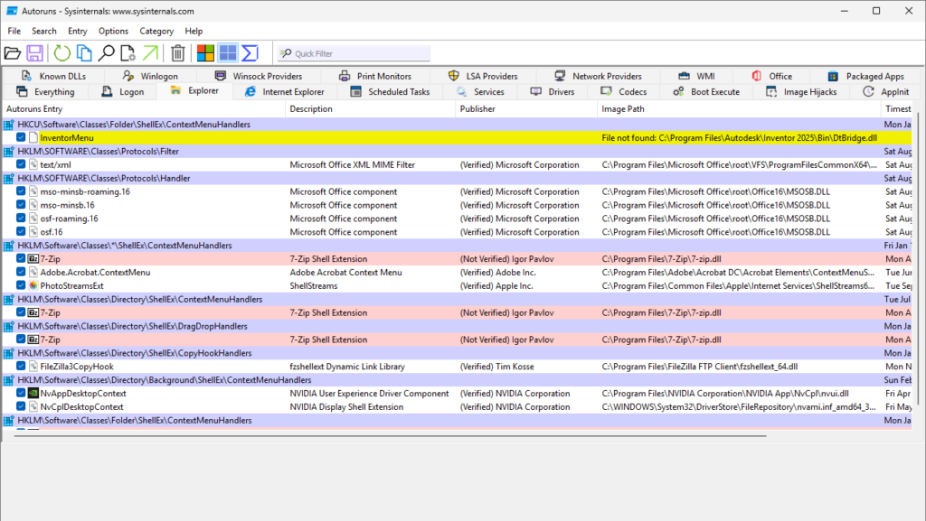Viewport: 926px width, 521px height.
Task: Click the Jump to Entry arrow icon
Action: pos(151,53)
